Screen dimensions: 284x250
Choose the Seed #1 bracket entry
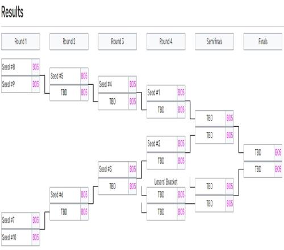[x=166, y=93]
